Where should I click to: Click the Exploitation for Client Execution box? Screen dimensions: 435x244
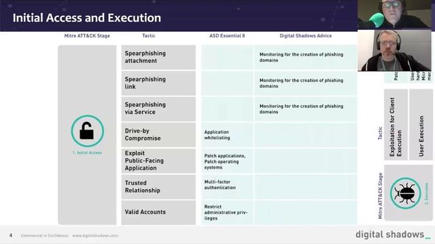coord(396,125)
